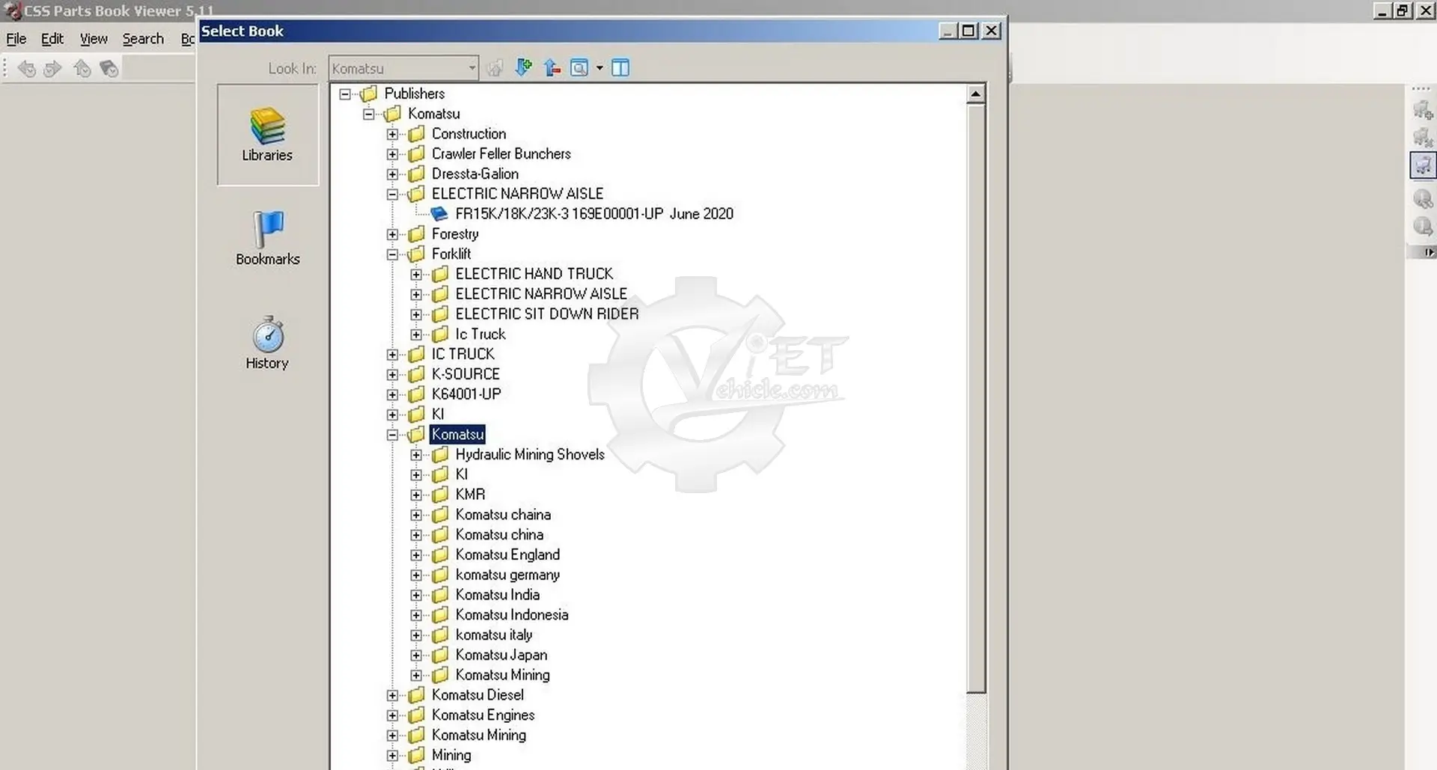
Task: Open the Search menu
Action: (143, 39)
